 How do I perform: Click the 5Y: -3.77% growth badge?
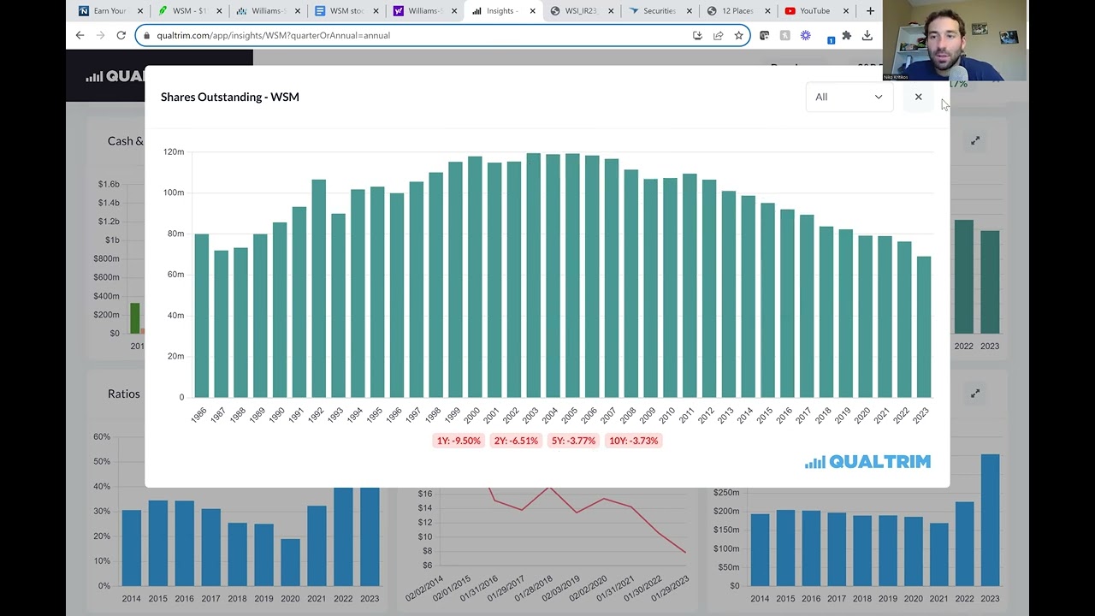[x=573, y=441]
